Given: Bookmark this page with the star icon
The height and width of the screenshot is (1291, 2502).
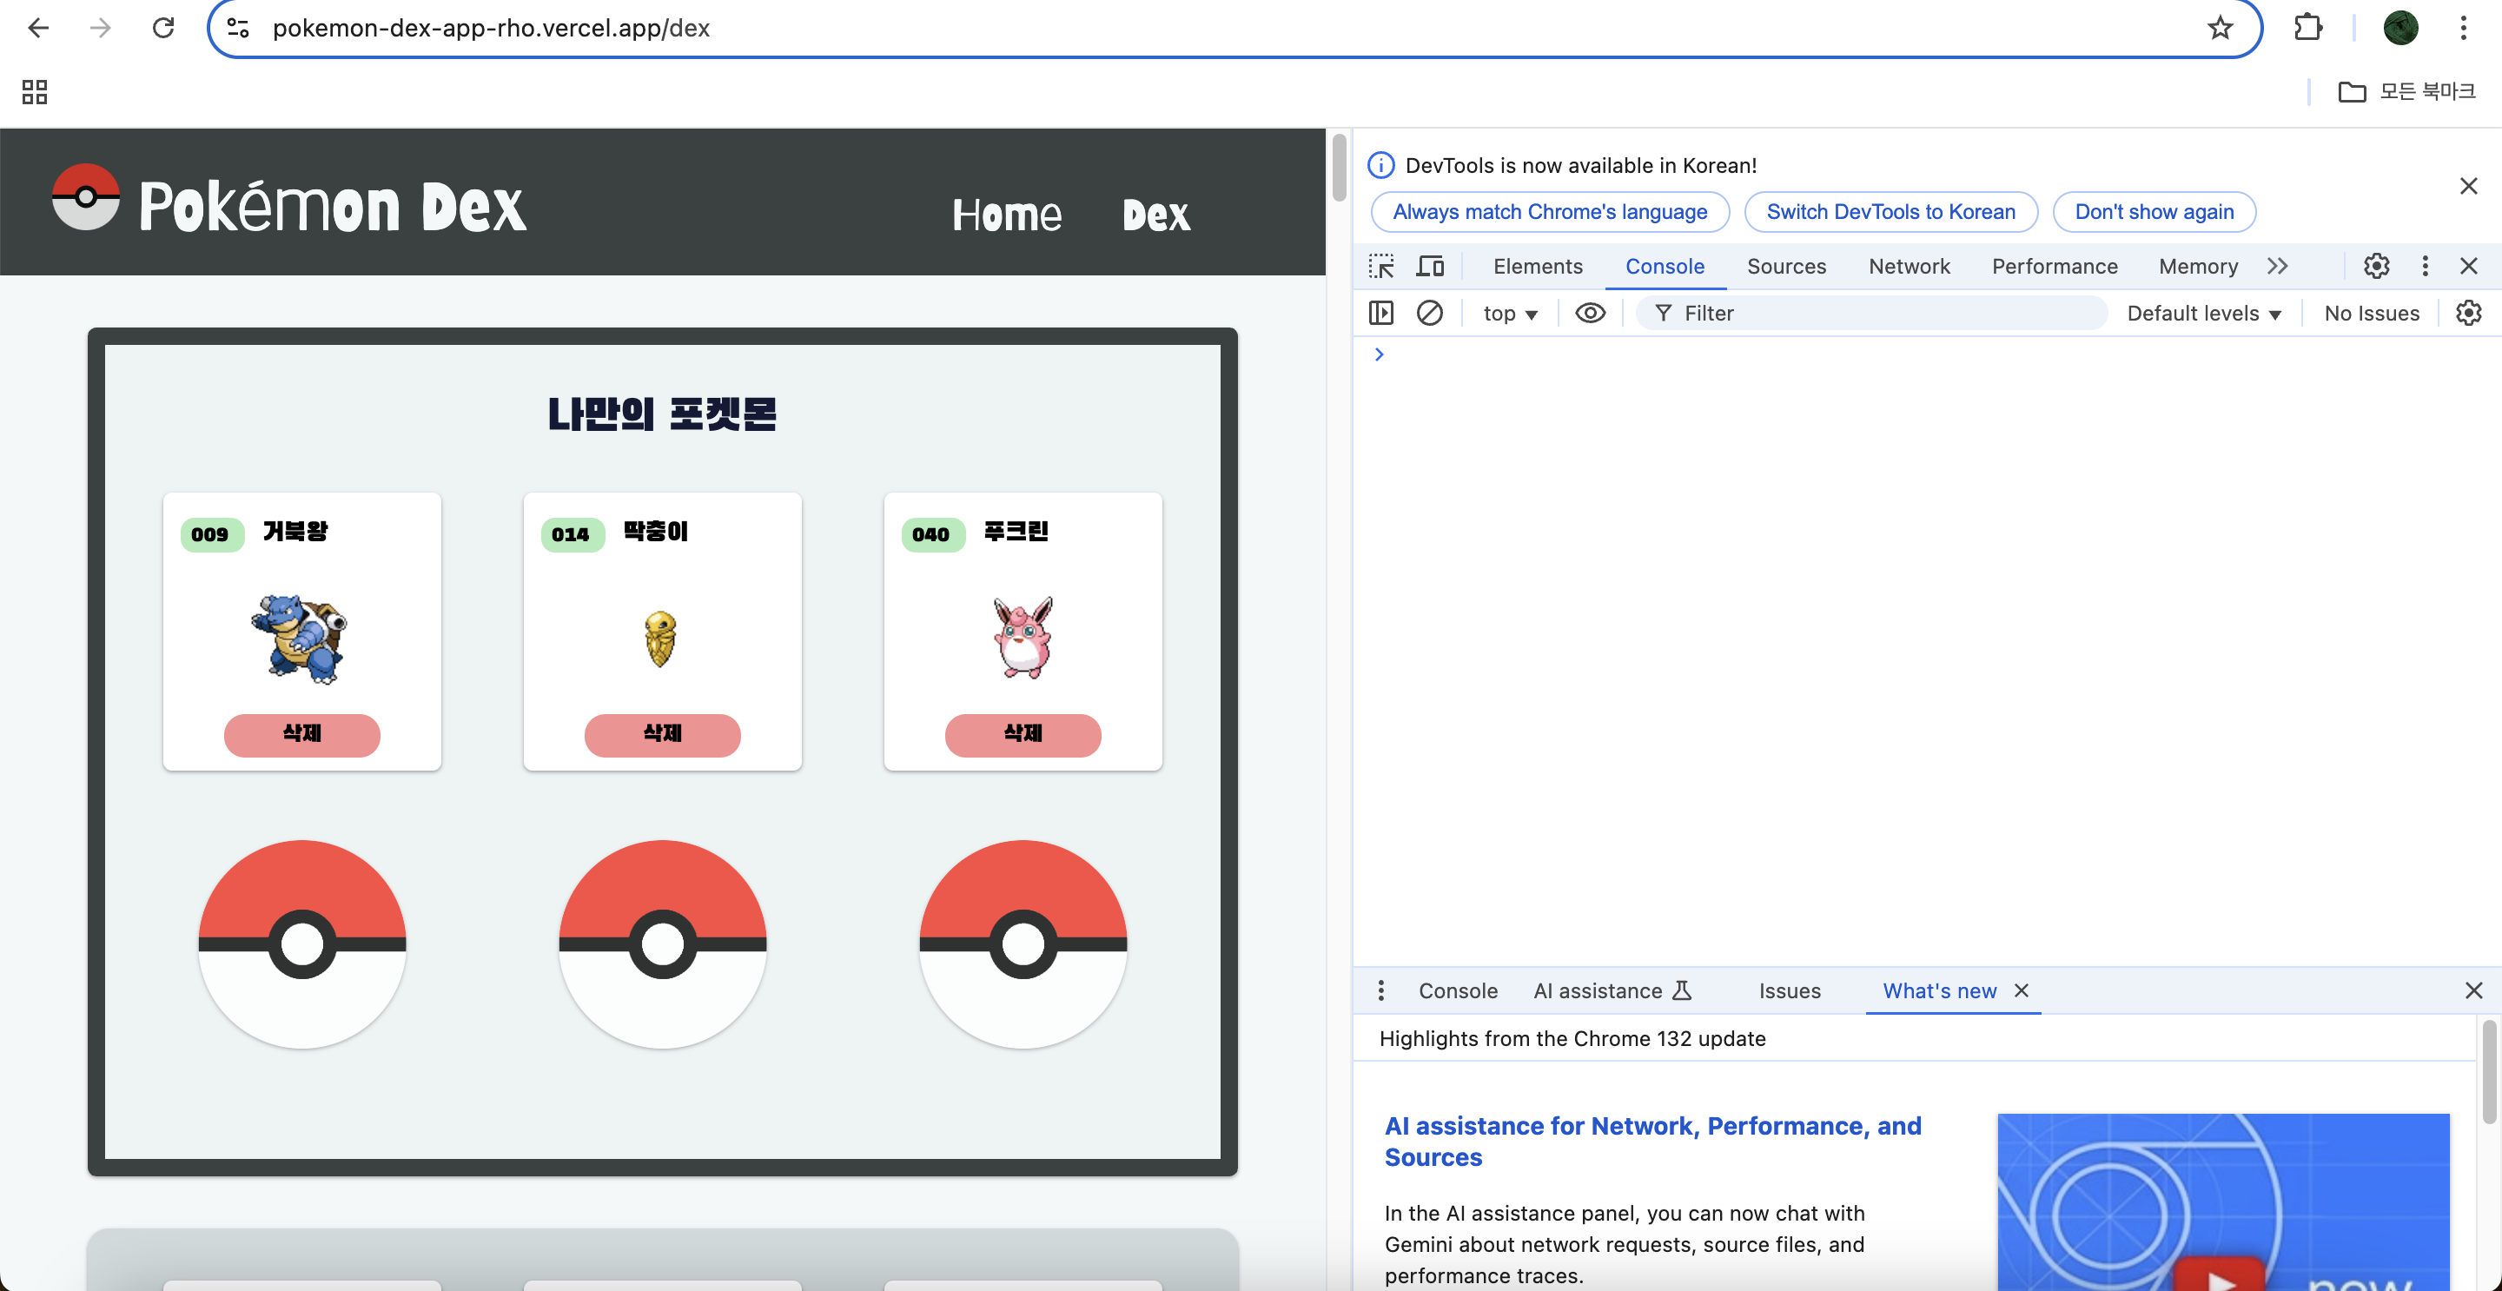Looking at the screenshot, I should tap(2220, 28).
